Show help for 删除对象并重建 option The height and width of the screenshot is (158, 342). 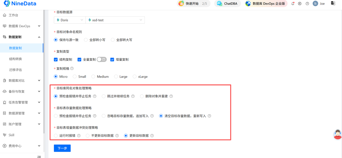click(x=171, y=96)
